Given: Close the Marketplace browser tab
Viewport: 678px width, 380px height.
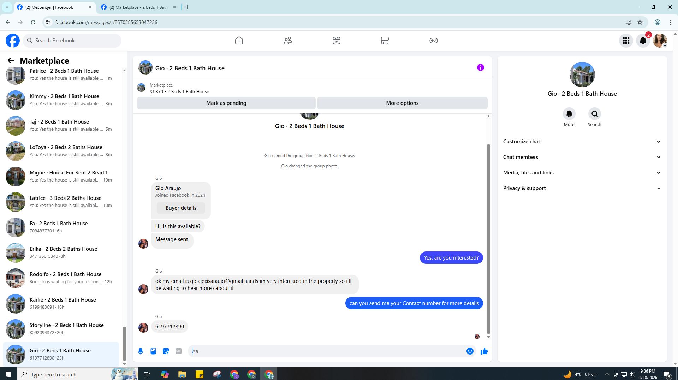Looking at the screenshot, I should coord(174,7).
